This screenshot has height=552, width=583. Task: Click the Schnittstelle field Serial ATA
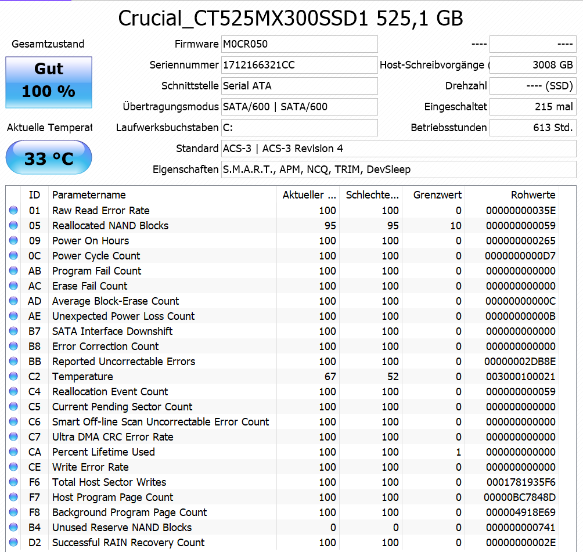299,86
